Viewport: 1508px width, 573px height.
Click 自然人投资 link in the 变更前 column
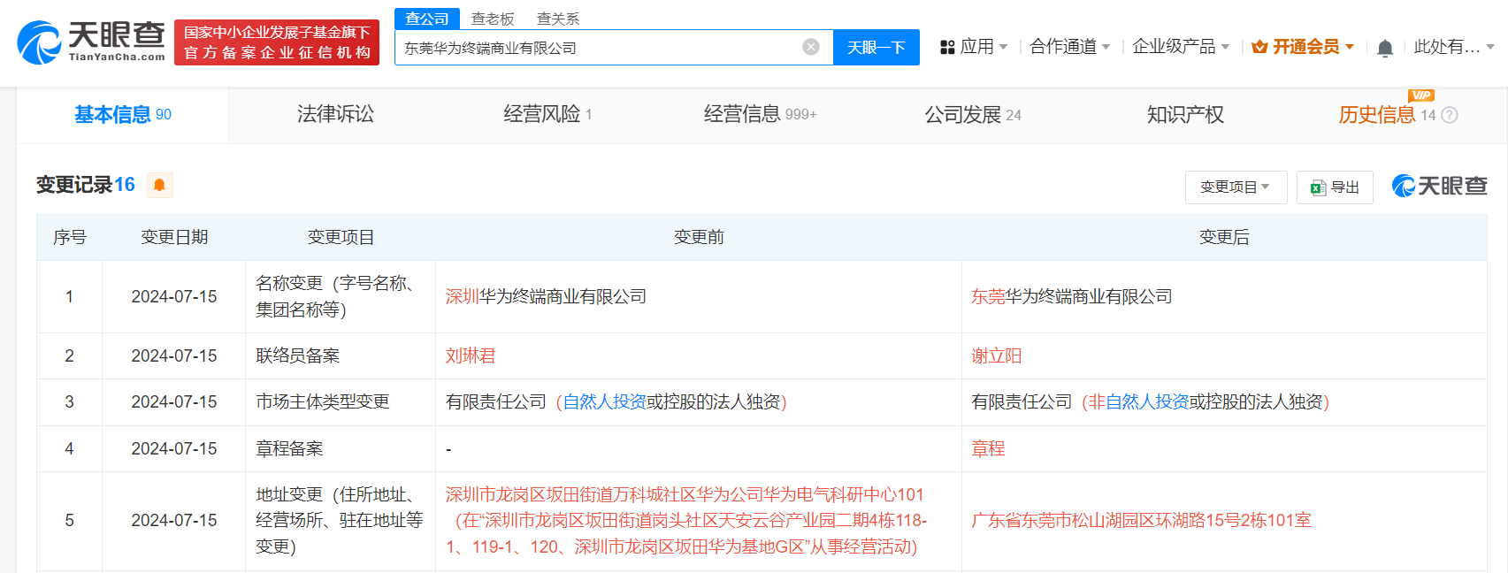[605, 402]
